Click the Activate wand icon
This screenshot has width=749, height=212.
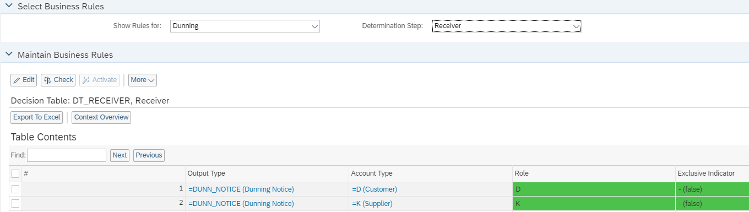[x=86, y=80]
